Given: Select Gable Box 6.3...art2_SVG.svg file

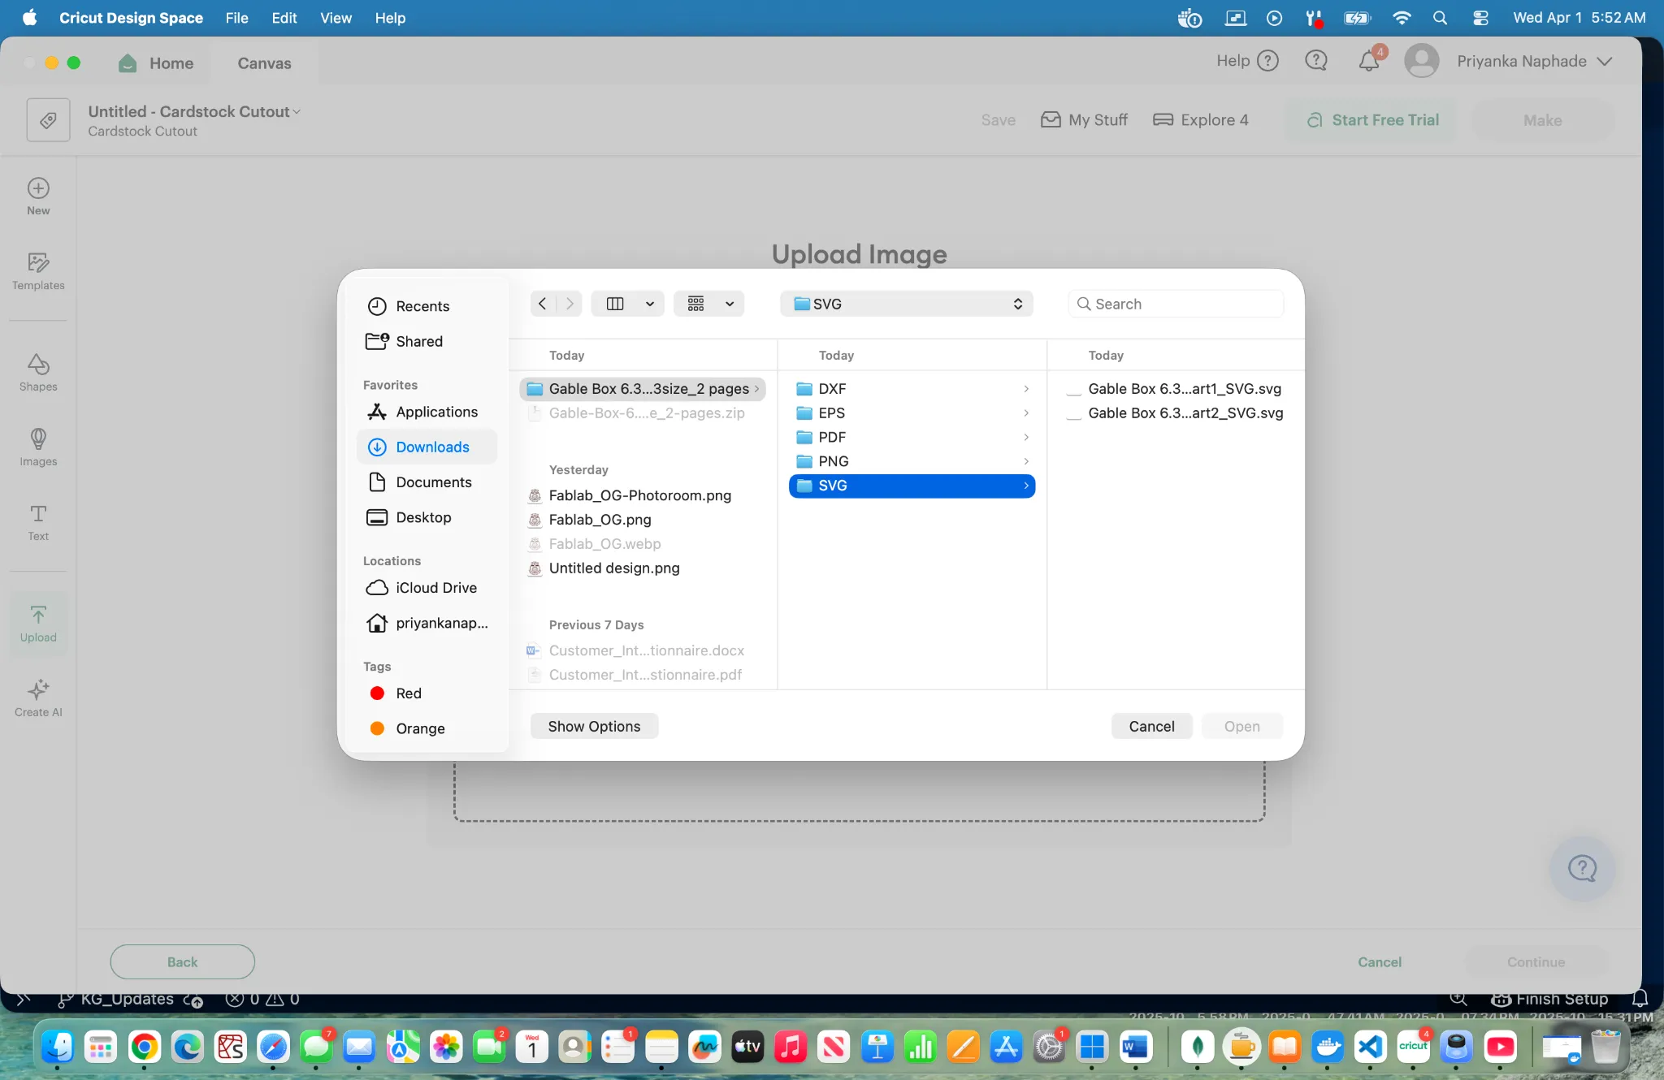Looking at the screenshot, I should click(x=1176, y=413).
